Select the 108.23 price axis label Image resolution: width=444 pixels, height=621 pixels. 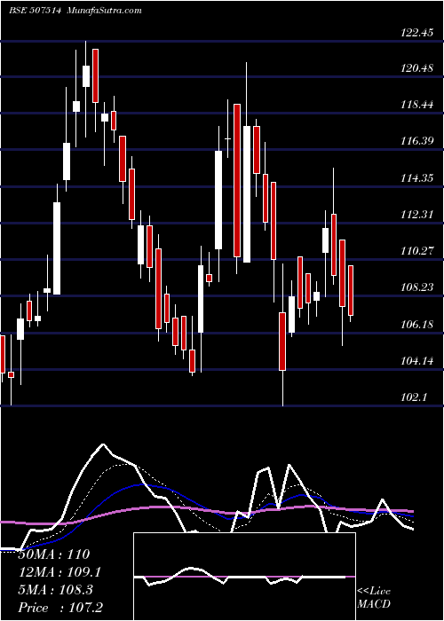tap(417, 287)
